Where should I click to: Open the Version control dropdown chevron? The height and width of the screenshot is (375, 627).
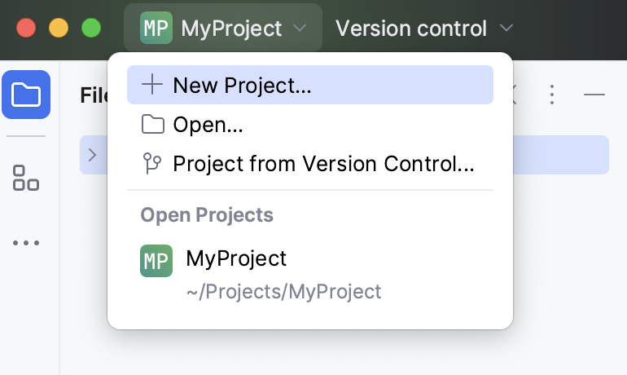pyautogui.click(x=506, y=29)
